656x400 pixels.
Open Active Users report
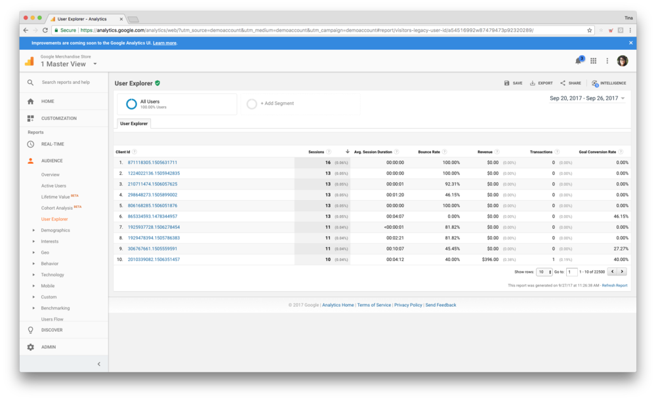point(54,186)
